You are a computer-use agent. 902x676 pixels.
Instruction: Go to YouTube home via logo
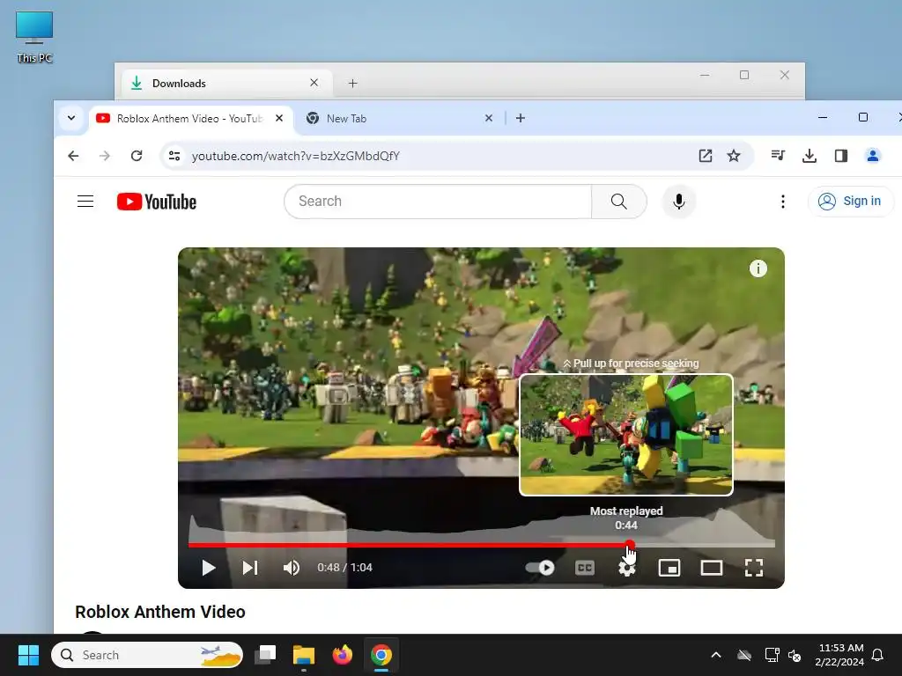[157, 202]
